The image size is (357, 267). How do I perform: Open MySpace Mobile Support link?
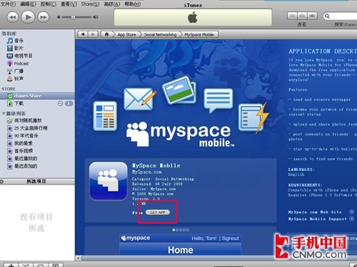[317, 219]
